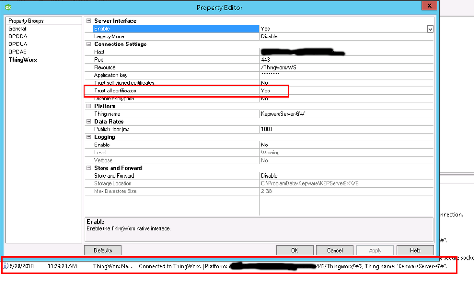Image resolution: width=474 pixels, height=281 pixels.
Task: Click the Host property label
Action: pyautogui.click(x=100, y=52)
